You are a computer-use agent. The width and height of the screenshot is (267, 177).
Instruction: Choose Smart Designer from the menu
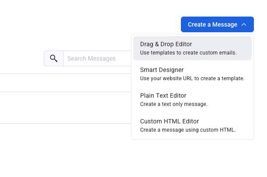pyautogui.click(x=162, y=70)
